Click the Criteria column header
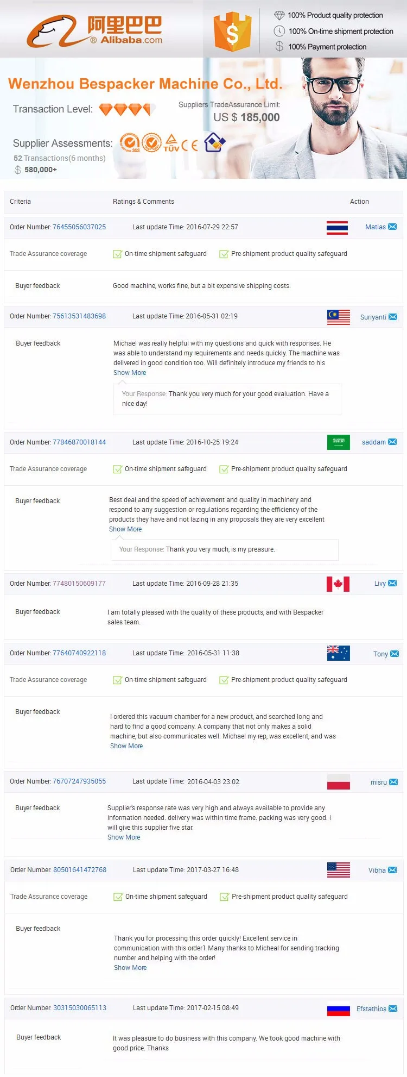Image resolution: width=407 pixels, height=1077 pixels. point(20,202)
